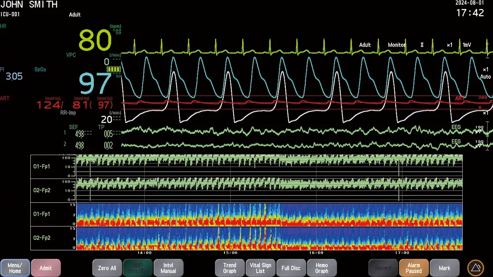Toggle NIBP Start/Stop measurement

[x=138, y=268]
